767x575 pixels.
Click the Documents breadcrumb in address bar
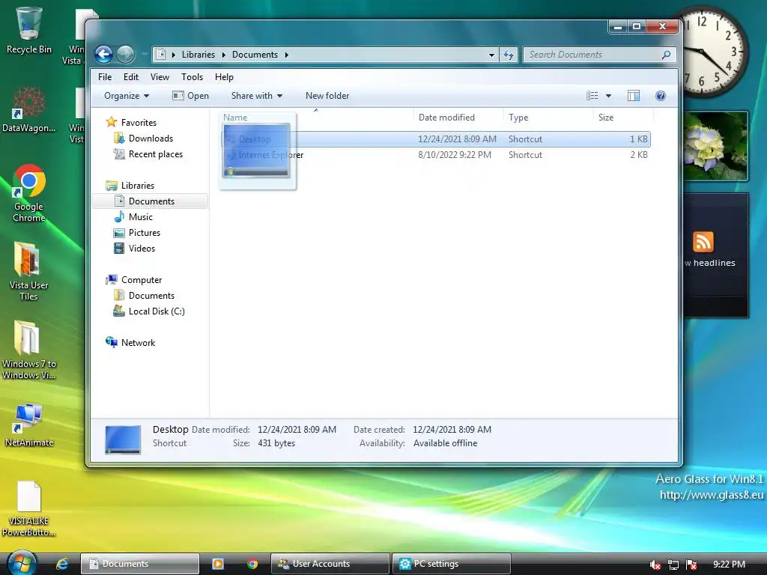tap(255, 55)
